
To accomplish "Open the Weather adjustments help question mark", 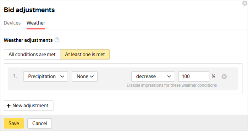I will pos(57,40).
